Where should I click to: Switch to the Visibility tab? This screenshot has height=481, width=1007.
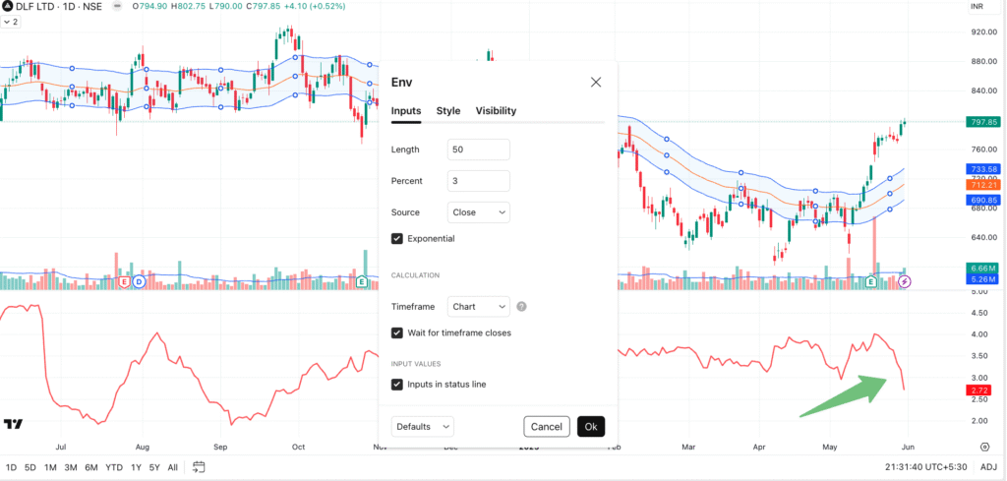click(x=496, y=111)
